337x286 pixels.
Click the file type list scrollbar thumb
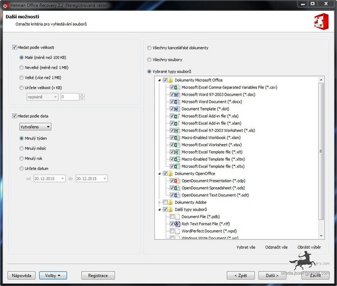pos(321,152)
